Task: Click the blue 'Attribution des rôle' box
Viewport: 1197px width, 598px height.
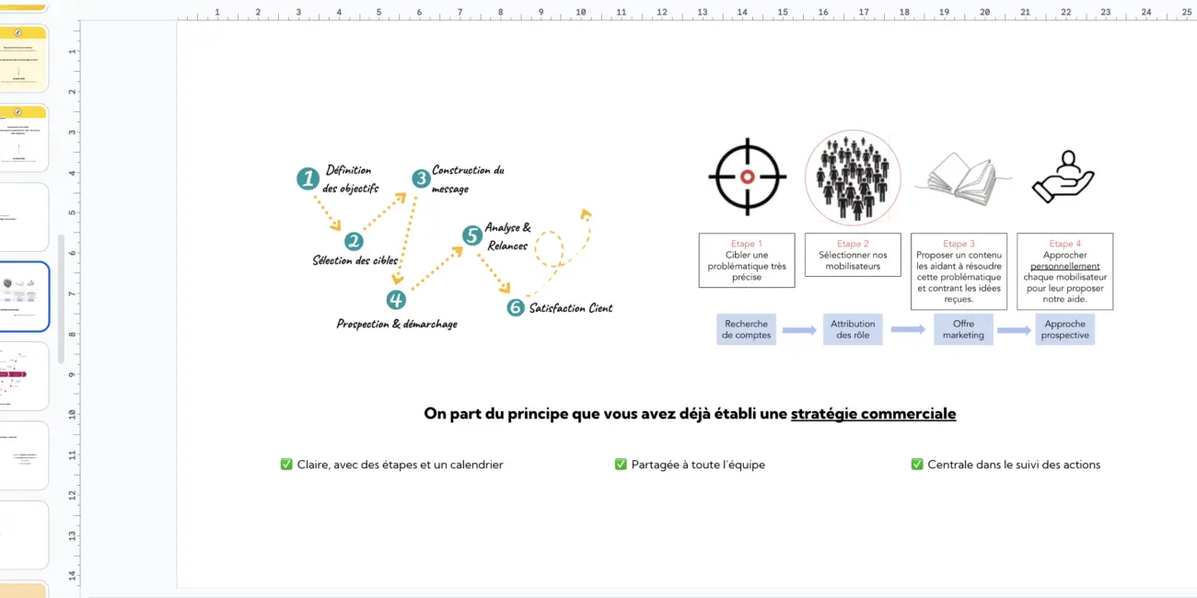Action: 852,329
